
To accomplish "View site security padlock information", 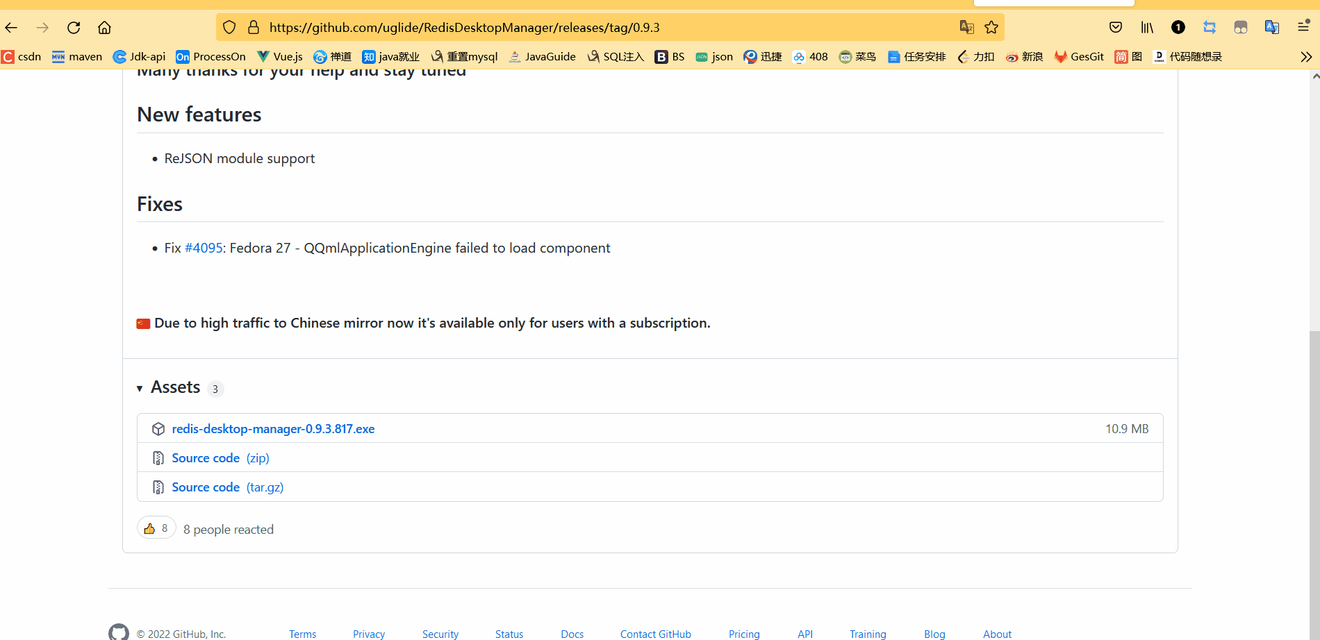I will 254,27.
